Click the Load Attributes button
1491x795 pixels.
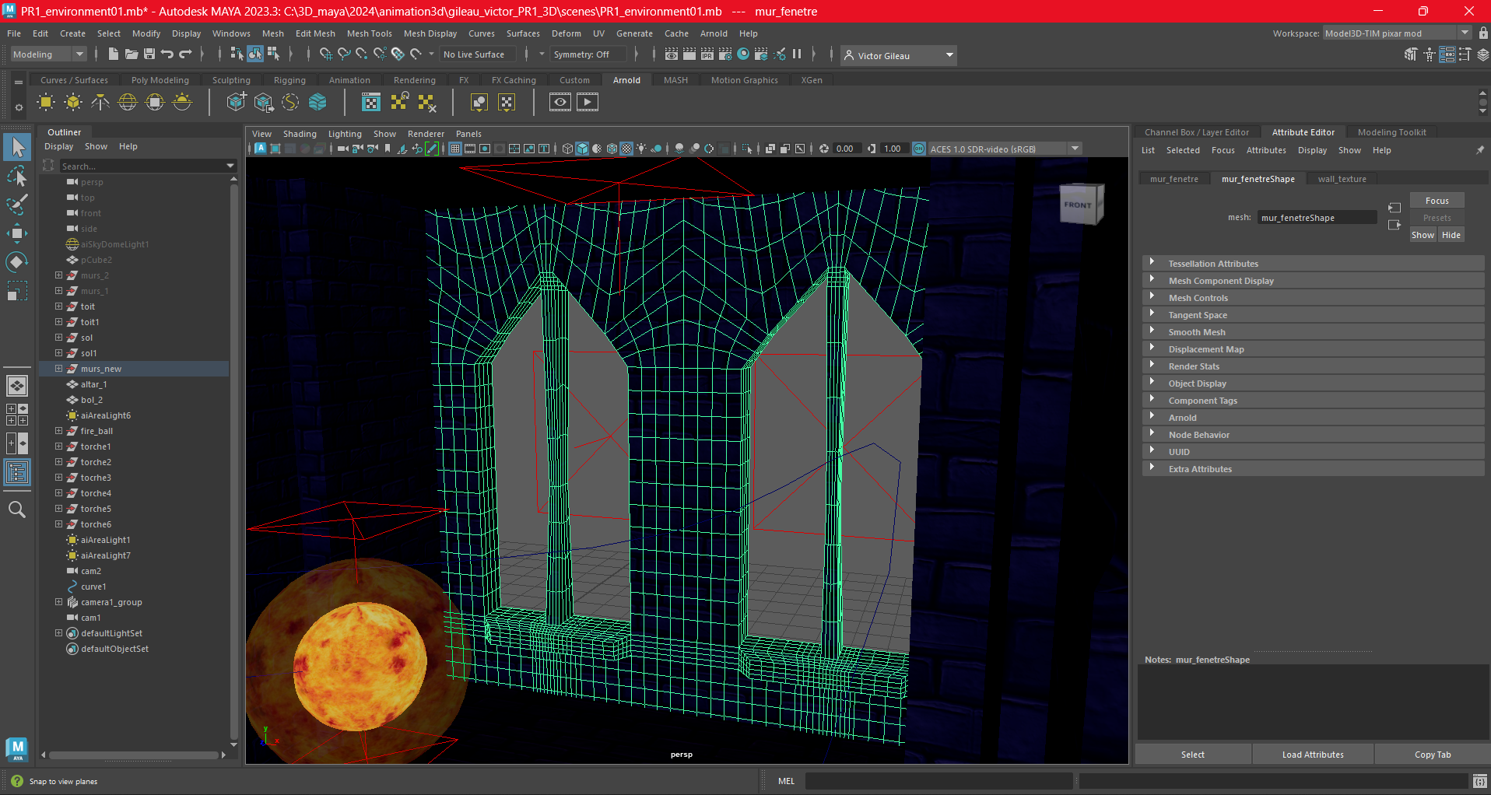click(1313, 755)
